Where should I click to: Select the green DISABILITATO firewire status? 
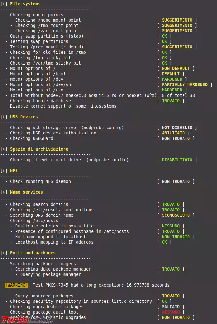[177, 160]
